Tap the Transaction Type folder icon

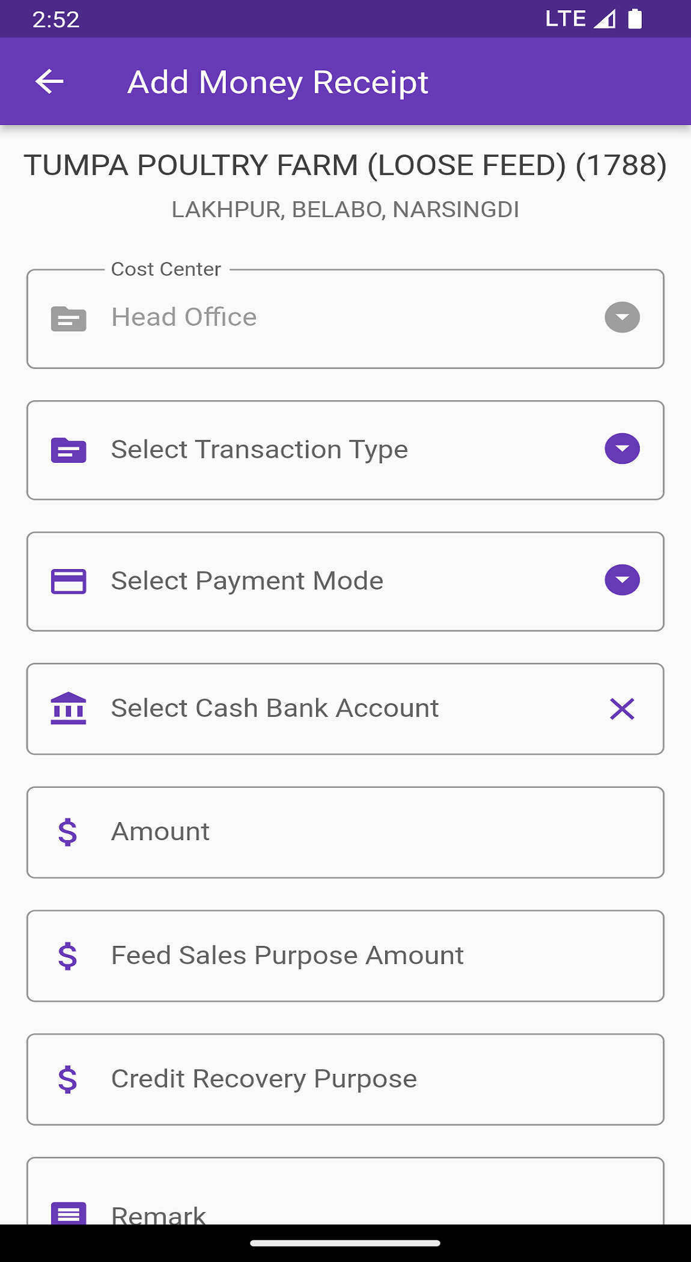click(68, 450)
